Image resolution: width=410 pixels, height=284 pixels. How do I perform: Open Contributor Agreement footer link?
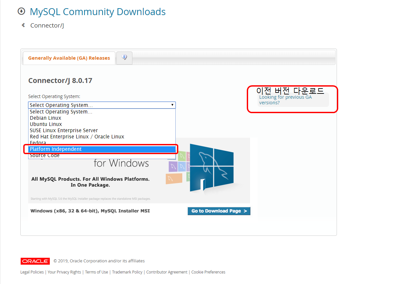pos(167,272)
